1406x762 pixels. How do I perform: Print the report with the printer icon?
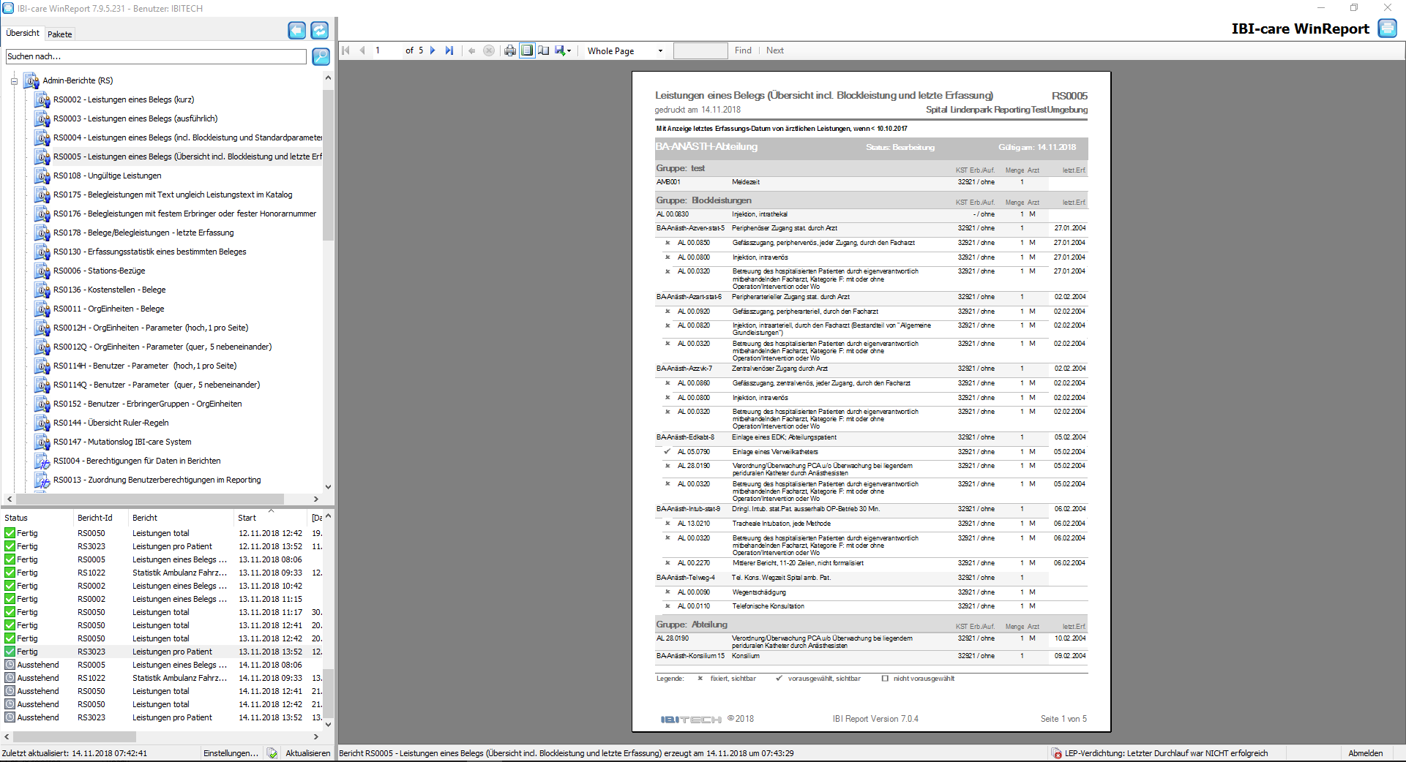coord(510,50)
